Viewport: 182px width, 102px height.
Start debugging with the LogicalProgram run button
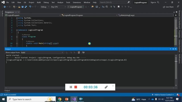coord(75,7)
